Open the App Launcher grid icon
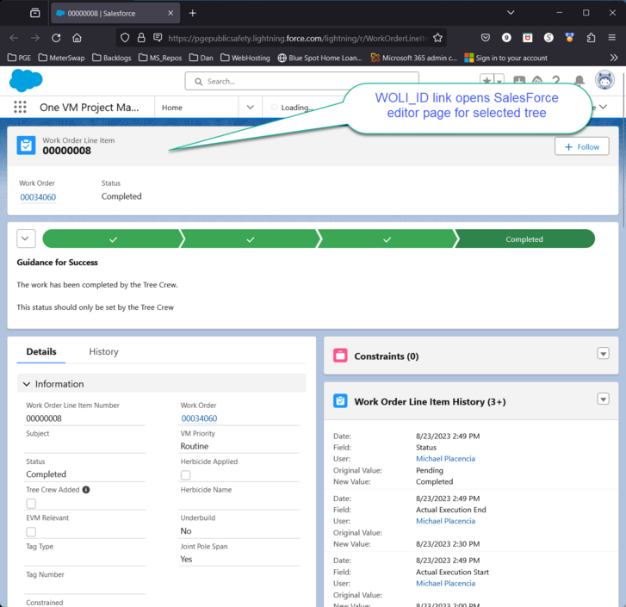This screenshot has width=626, height=607. coord(20,107)
